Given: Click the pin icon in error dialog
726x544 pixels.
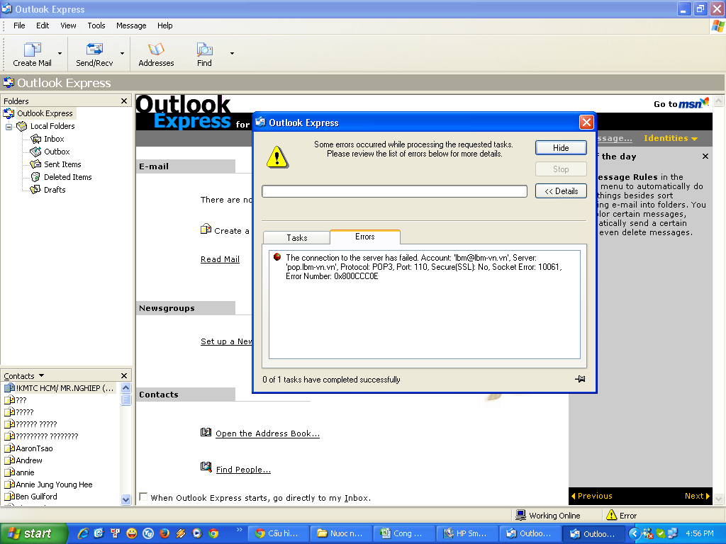Looking at the screenshot, I should pyautogui.click(x=580, y=379).
